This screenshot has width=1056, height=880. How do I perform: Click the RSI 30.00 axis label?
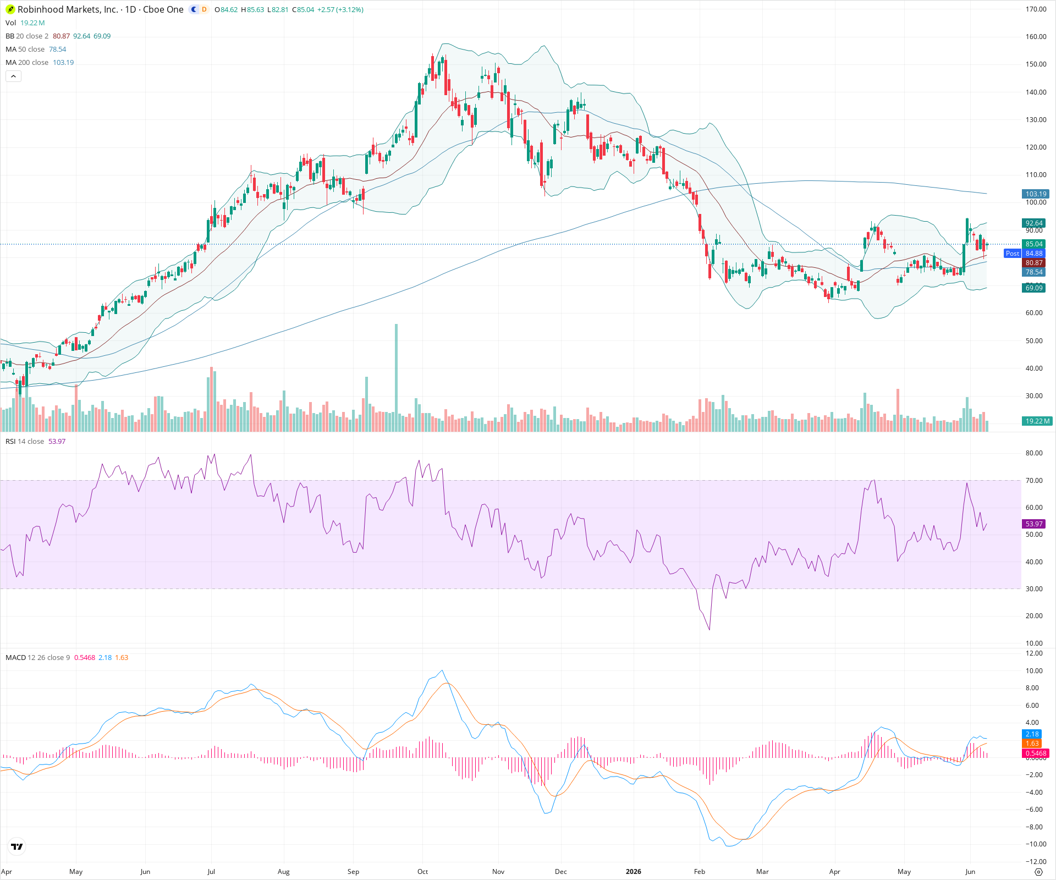pyautogui.click(x=1034, y=588)
